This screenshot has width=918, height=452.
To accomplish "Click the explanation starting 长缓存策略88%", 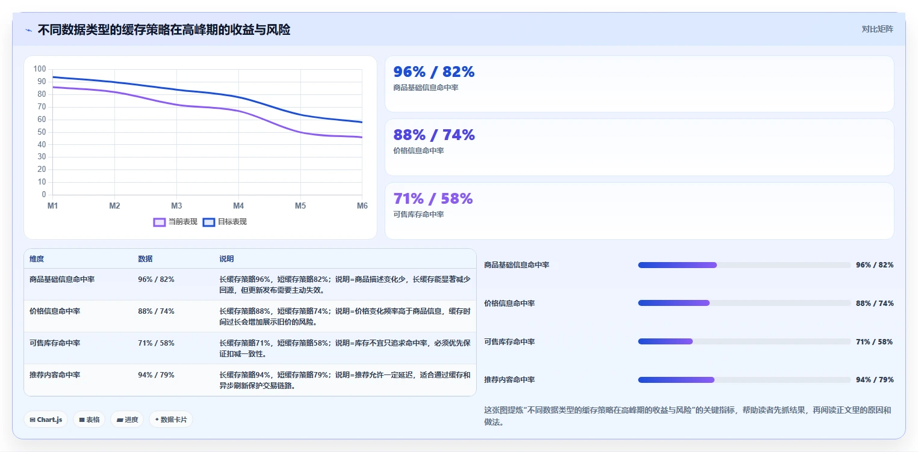I will (x=344, y=317).
